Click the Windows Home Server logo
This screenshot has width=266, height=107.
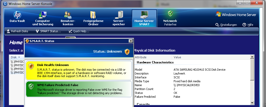click(236, 14)
